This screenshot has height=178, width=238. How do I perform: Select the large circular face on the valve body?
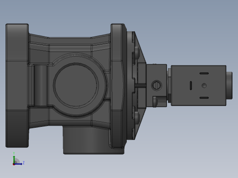pos(76,85)
